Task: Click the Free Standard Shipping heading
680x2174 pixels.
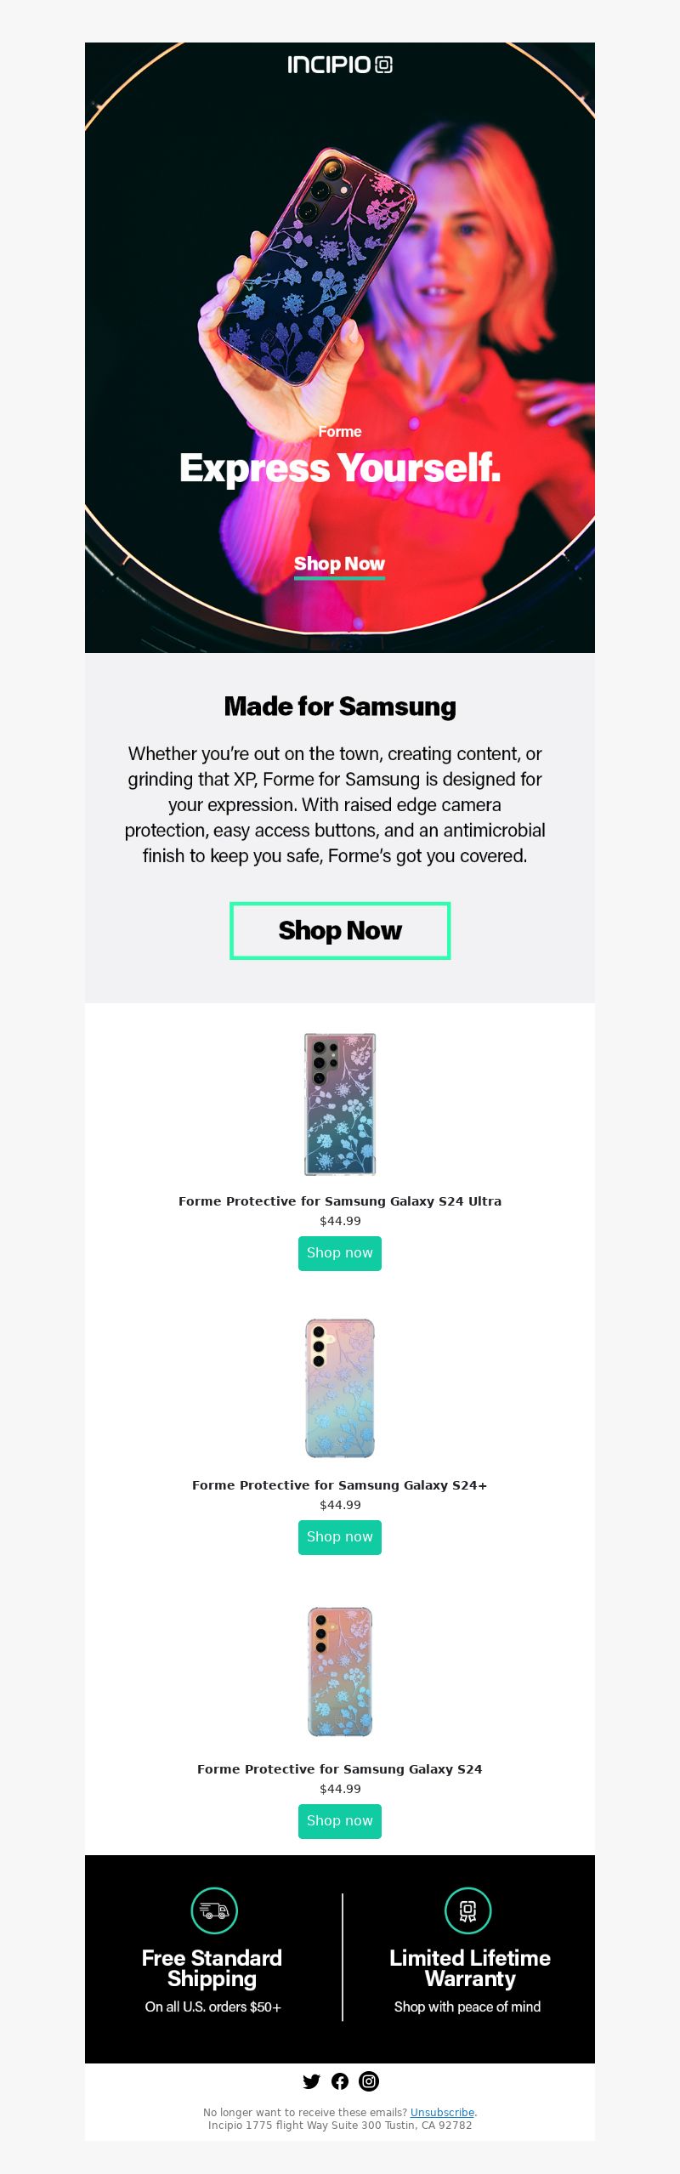Action: click(212, 1968)
